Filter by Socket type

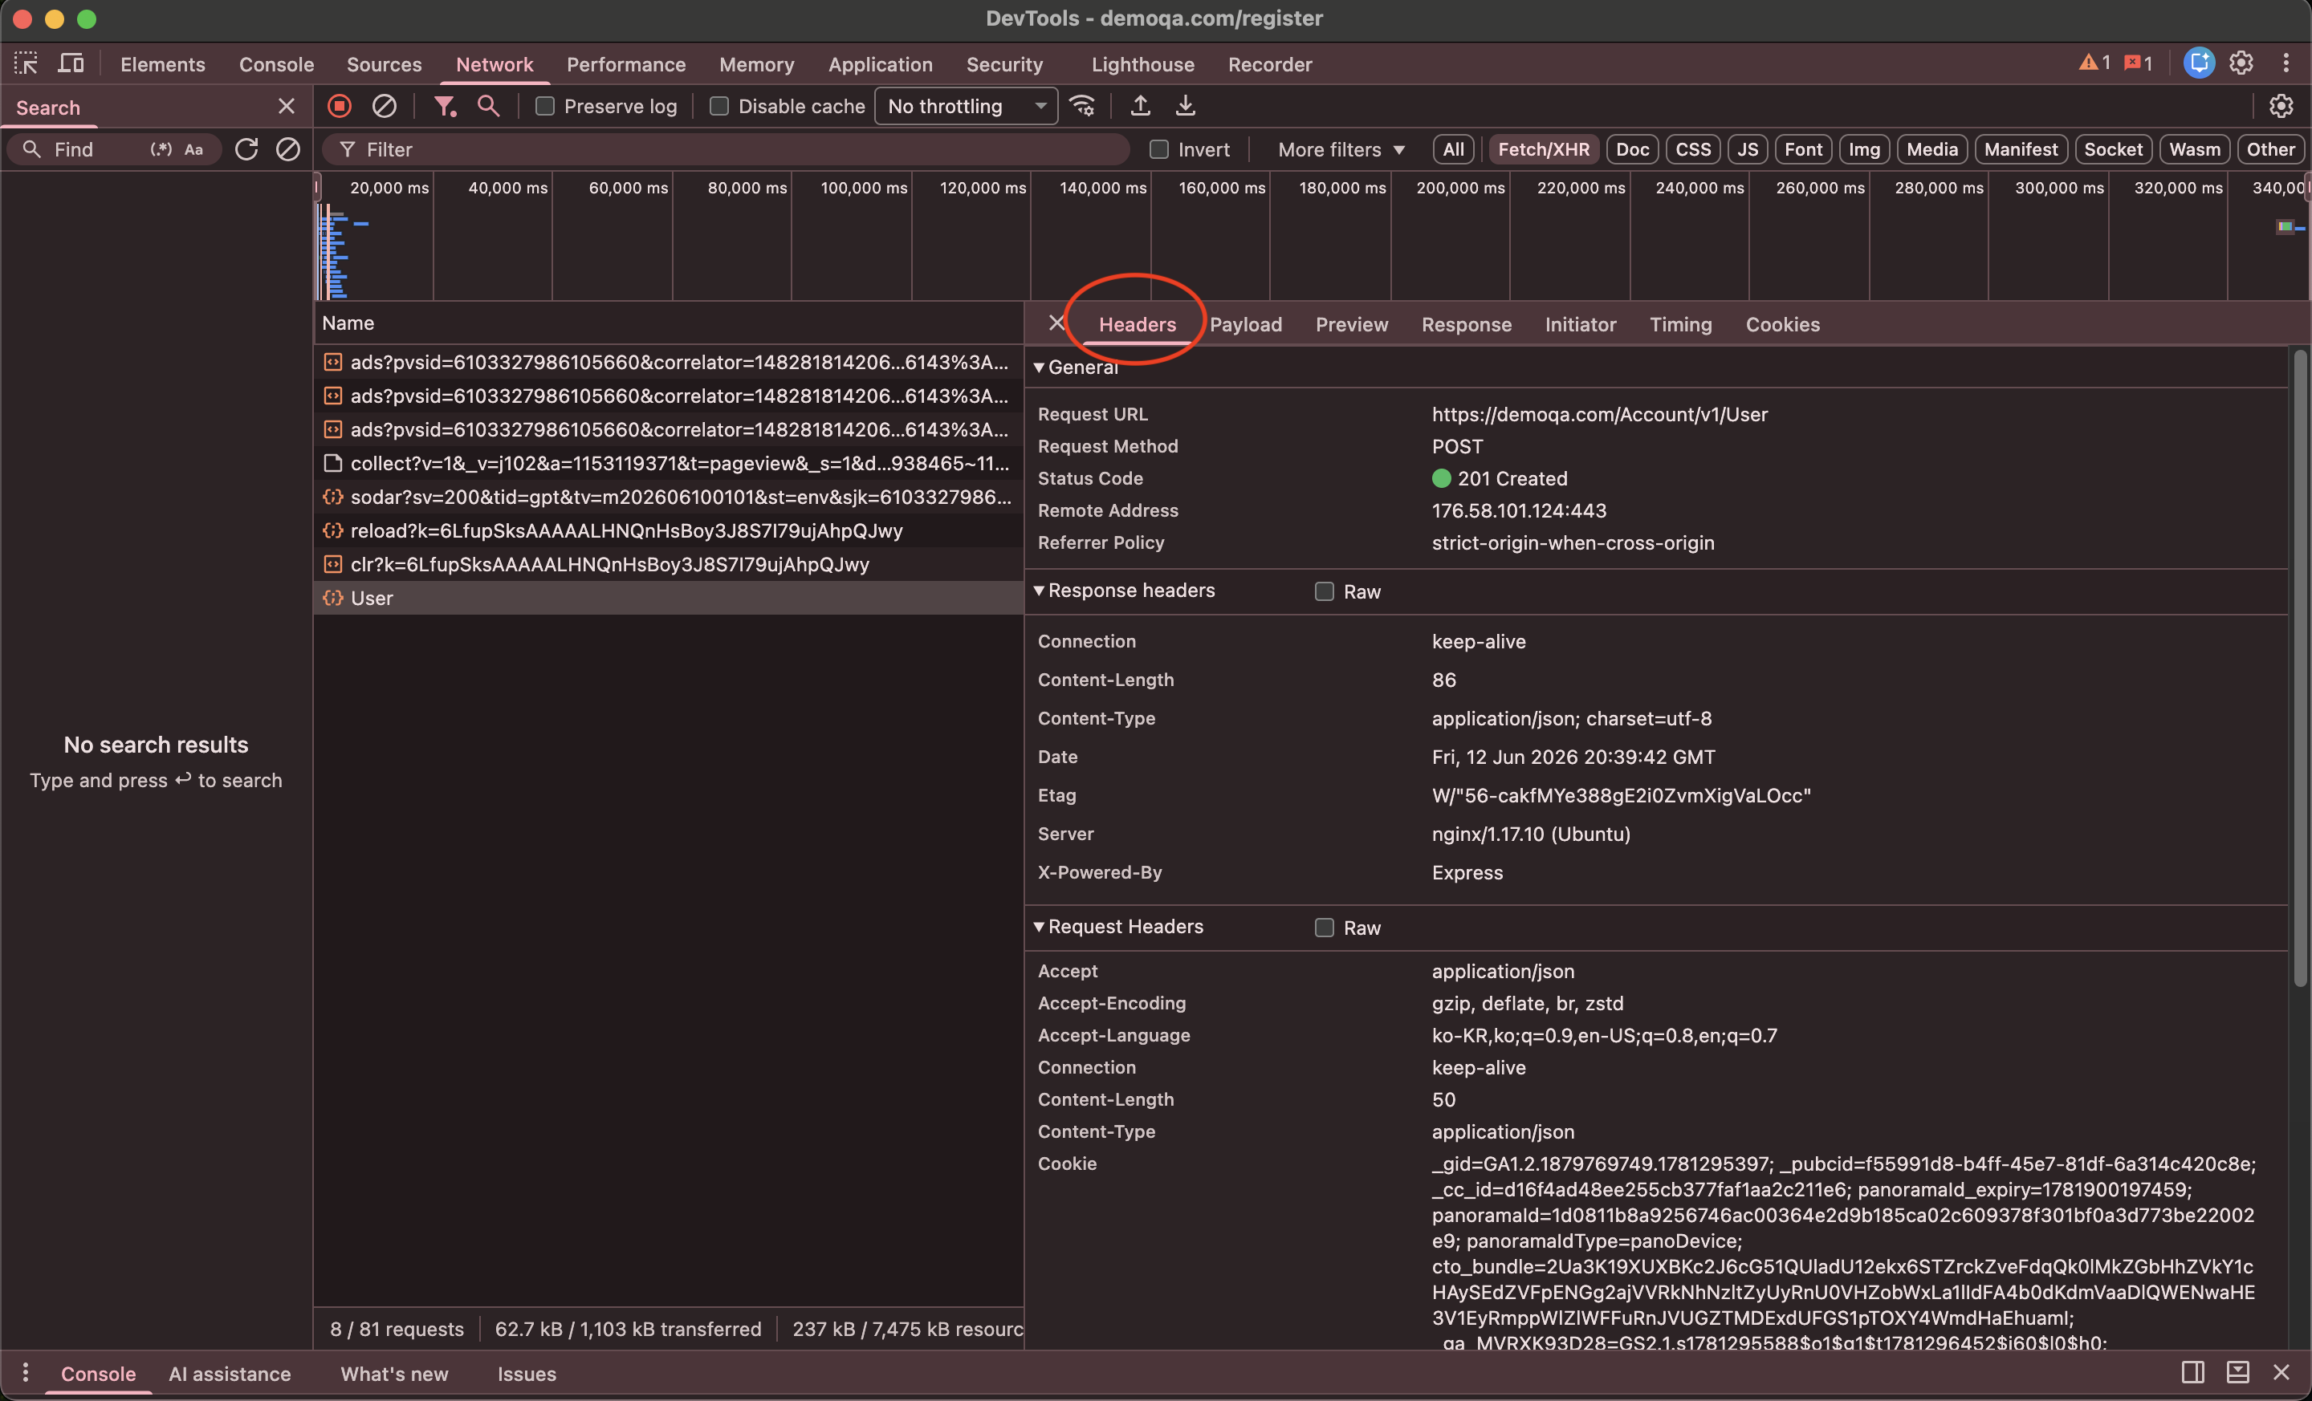pos(2113,149)
